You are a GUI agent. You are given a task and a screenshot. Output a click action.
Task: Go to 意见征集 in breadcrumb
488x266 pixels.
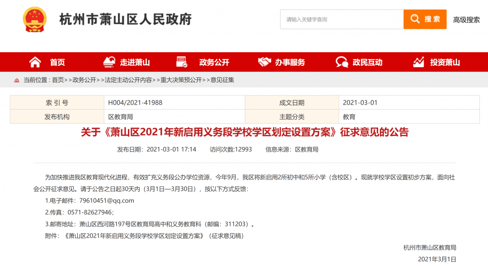(x=222, y=80)
